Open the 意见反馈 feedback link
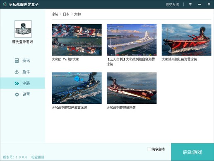 click(x=172, y=5)
